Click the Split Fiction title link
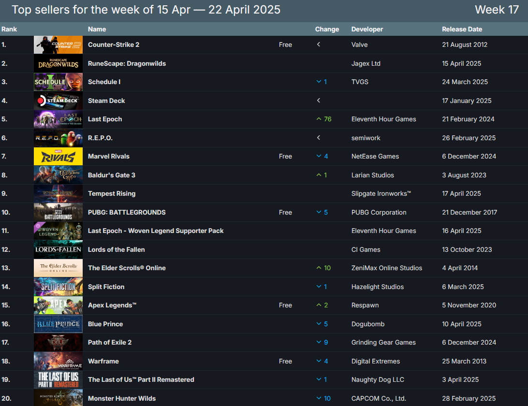528x406 pixels. pos(106,287)
